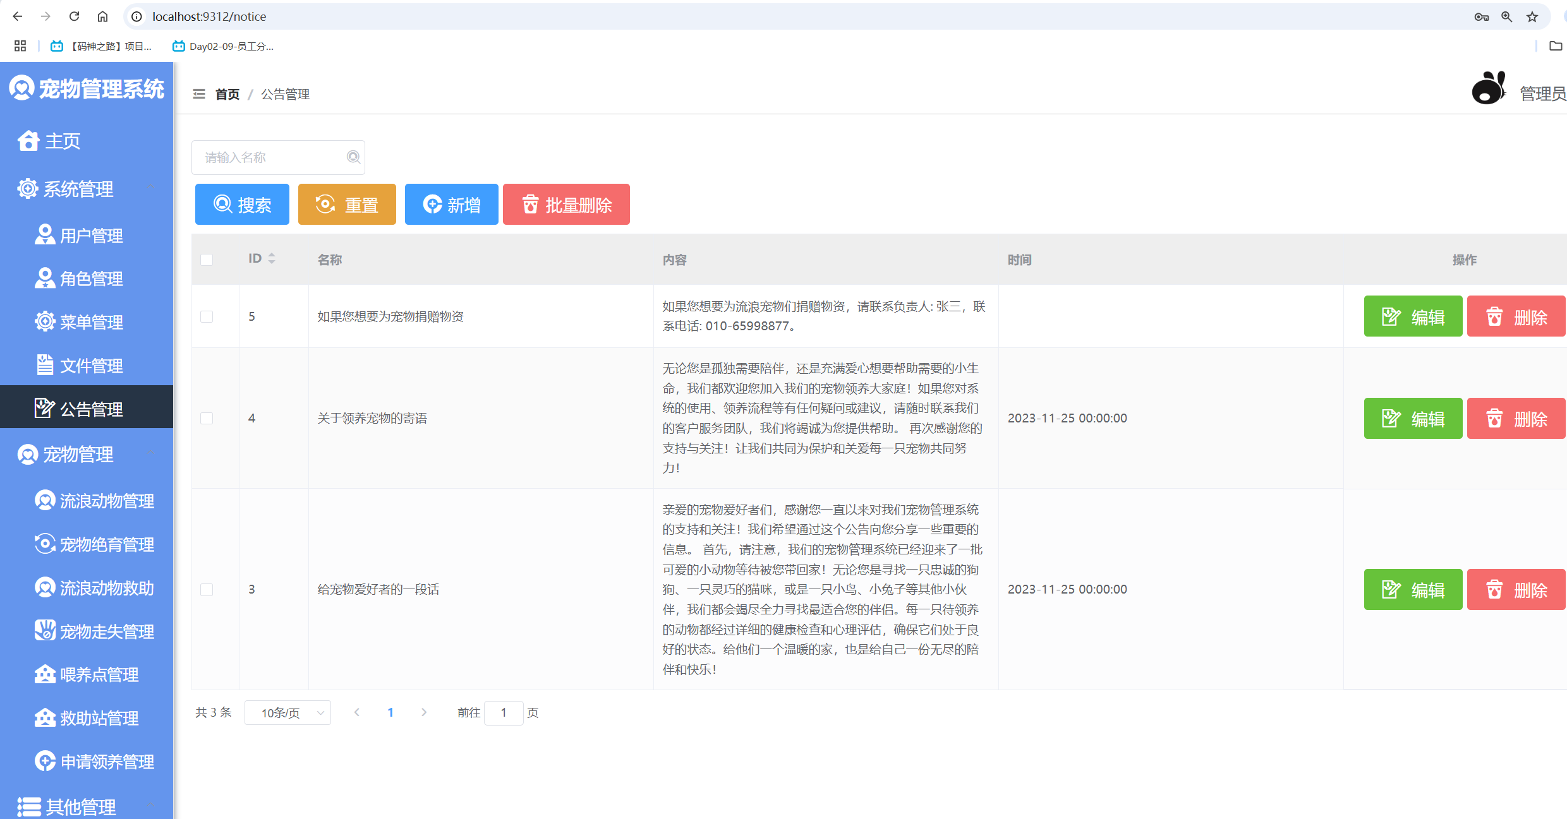Open 流浪动物管理 menu item
Screen dimensions: 1567x819
point(87,501)
